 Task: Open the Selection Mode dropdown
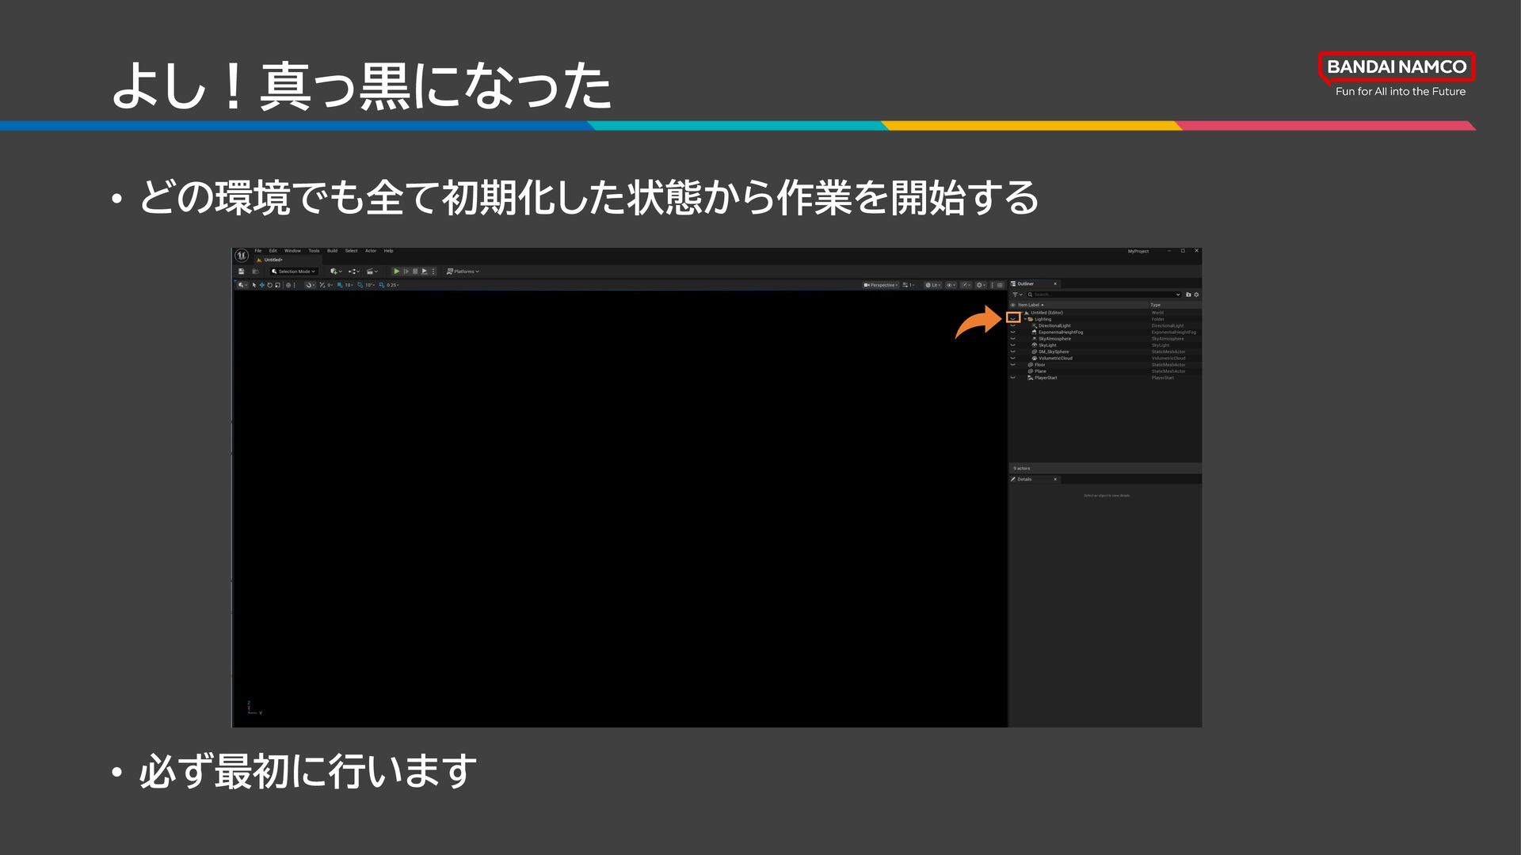pyautogui.click(x=294, y=272)
